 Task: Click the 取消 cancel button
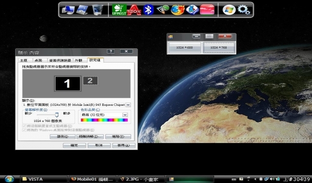click(99, 145)
